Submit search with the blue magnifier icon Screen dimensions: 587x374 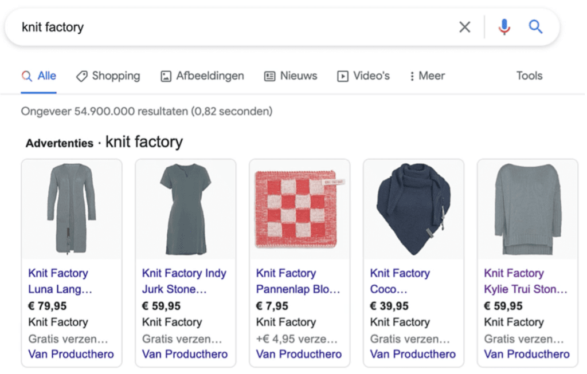[x=535, y=26]
